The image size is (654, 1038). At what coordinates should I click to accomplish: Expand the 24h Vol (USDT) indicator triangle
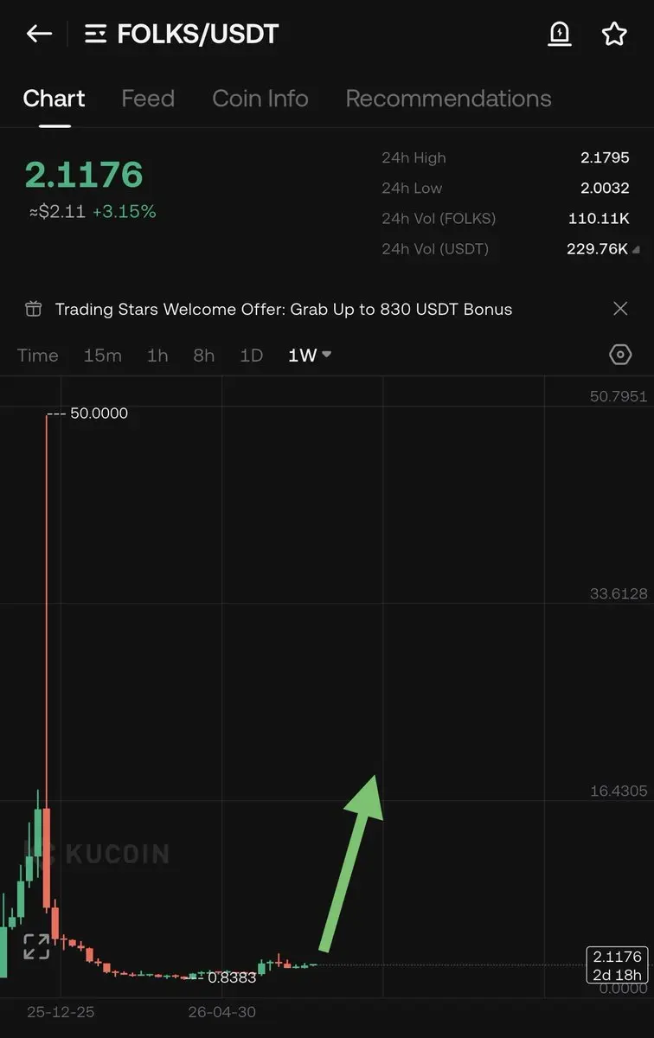click(x=634, y=250)
